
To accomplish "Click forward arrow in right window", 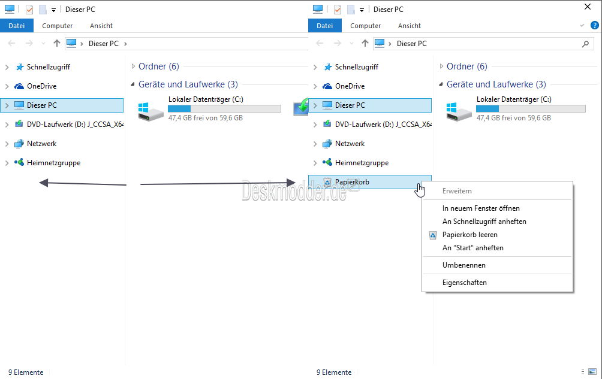I will tap(337, 43).
